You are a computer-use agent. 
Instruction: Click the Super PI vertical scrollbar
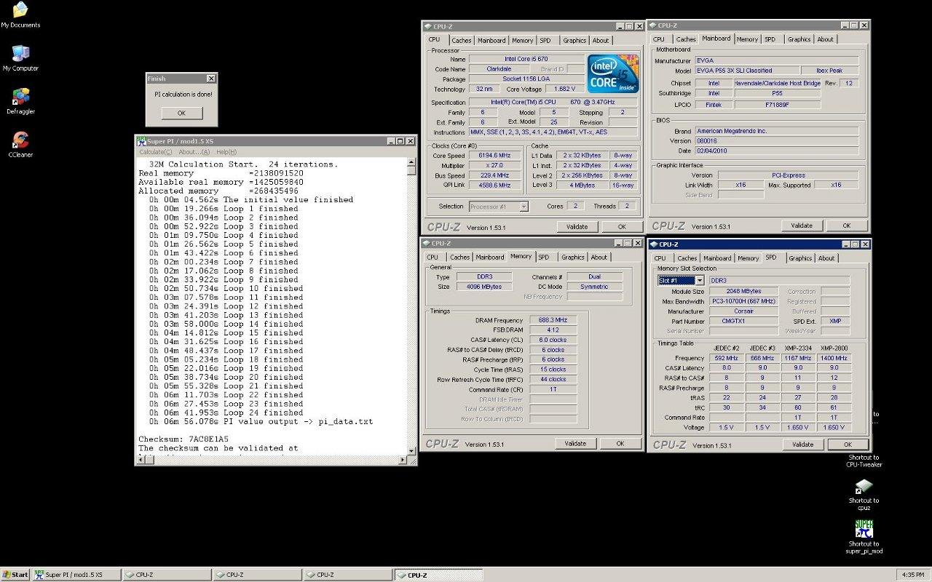point(411,306)
